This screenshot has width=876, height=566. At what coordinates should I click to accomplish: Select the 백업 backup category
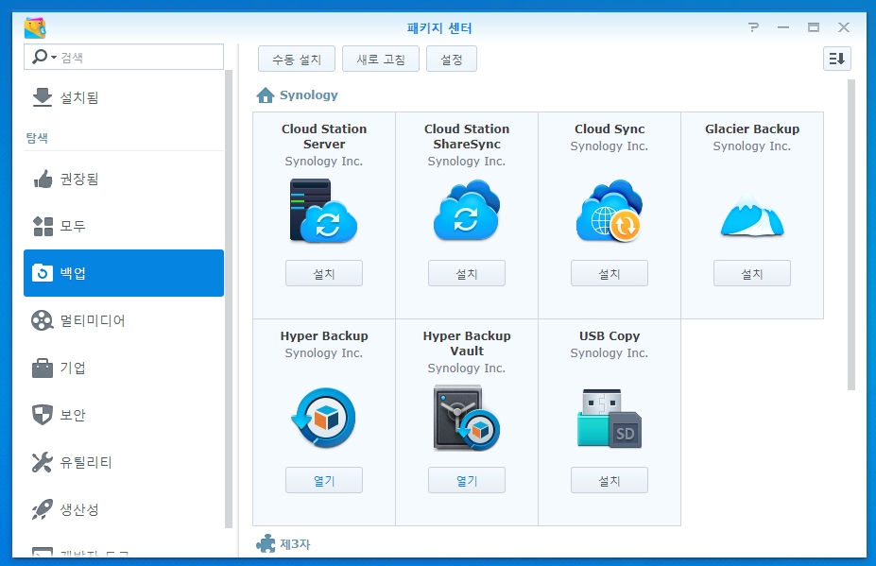pos(124,273)
